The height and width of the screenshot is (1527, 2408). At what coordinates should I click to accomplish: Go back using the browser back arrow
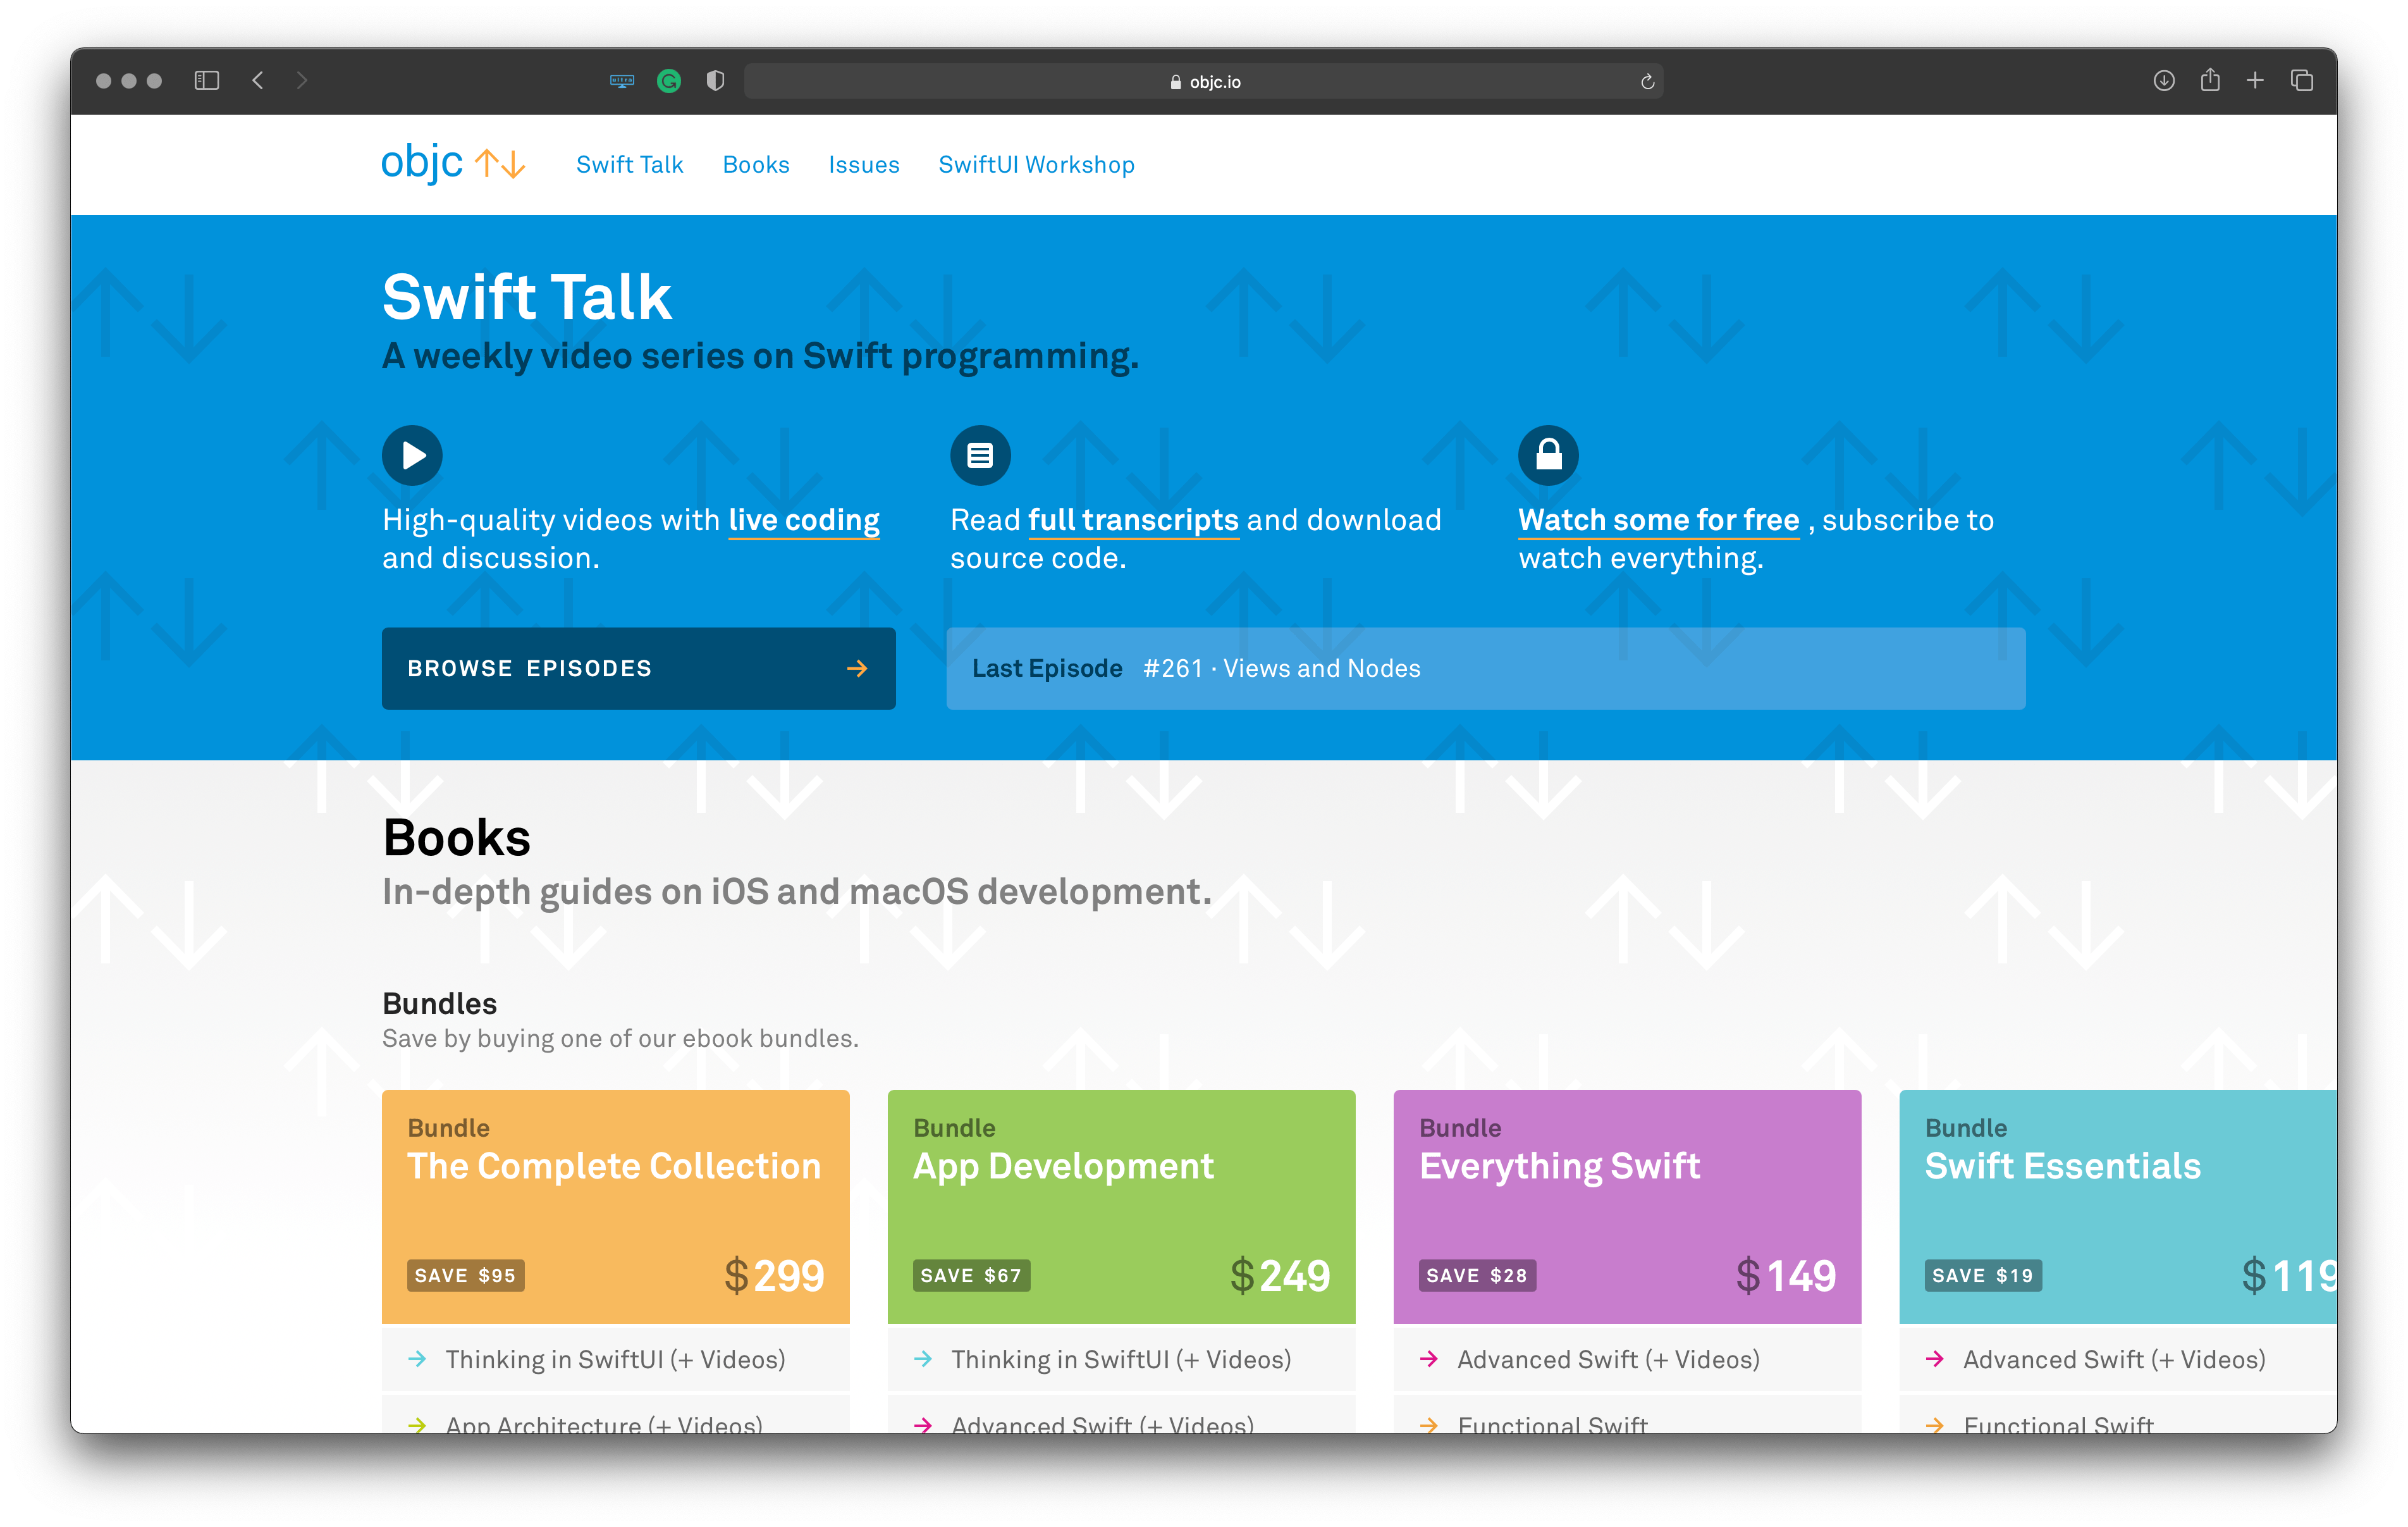click(258, 80)
